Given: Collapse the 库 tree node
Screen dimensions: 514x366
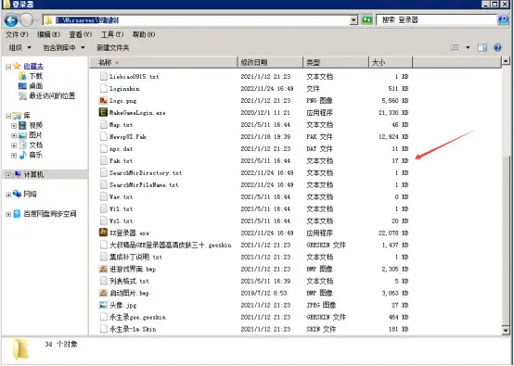Looking at the screenshot, I should 8,116.
